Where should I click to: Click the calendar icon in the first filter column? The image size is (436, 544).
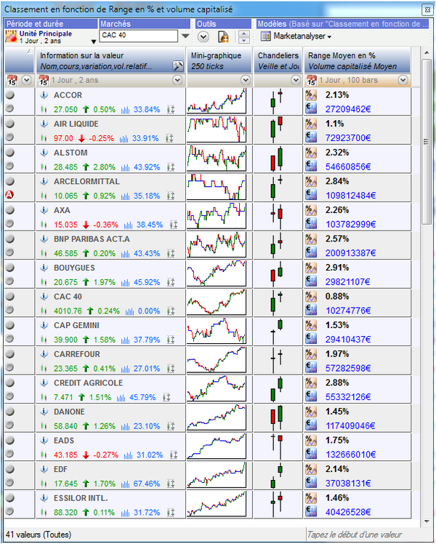point(12,81)
